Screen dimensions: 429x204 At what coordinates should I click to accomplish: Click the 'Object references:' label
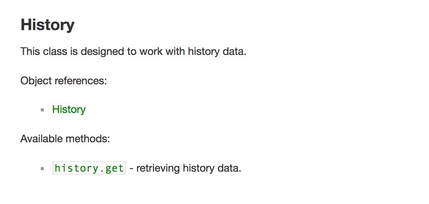click(63, 81)
